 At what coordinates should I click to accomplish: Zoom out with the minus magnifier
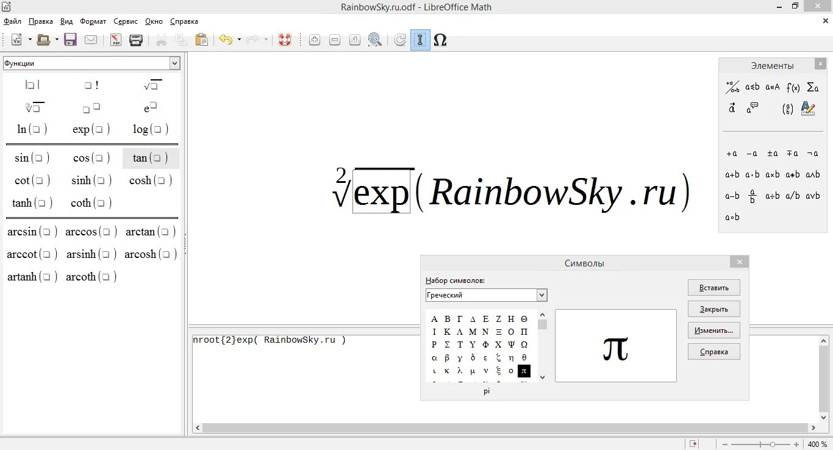[335, 40]
